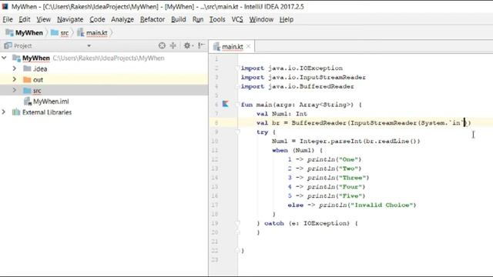Open the Code menu
The height and width of the screenshot is (277, 493).
(97, 19)
